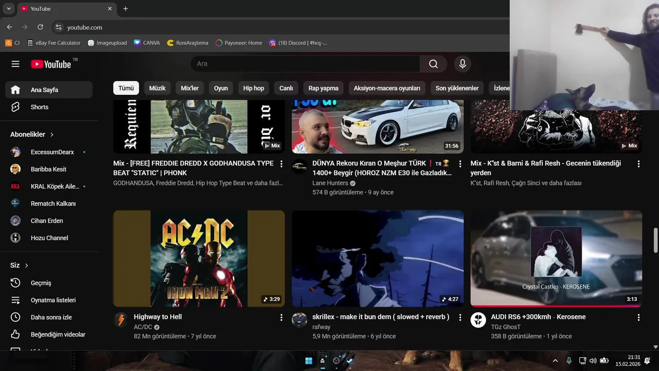Open options for K"st & Barni mix
659x371 pixels.
coord(638,164)
